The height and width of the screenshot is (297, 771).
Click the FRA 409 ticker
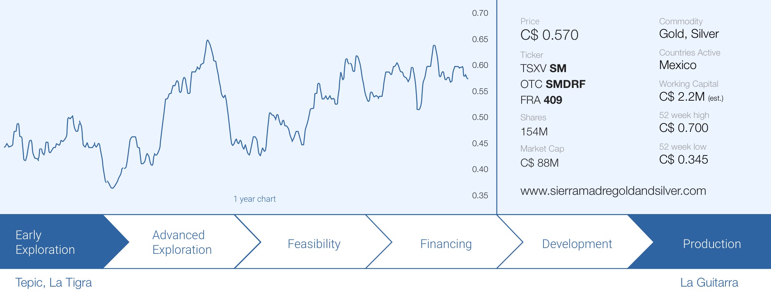click(x=541, y=100)
